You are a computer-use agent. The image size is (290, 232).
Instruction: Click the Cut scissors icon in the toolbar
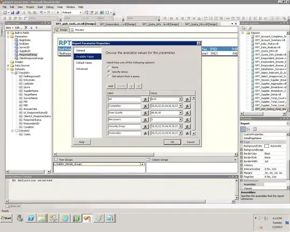click(24, 12)
